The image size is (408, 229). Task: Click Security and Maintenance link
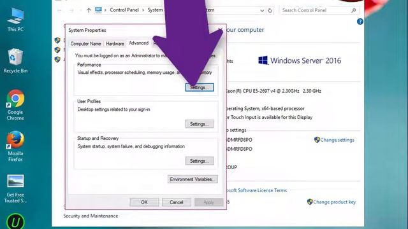91,216
